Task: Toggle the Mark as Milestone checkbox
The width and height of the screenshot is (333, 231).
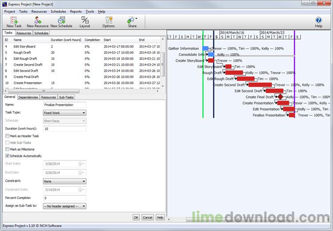Action: point(7,149)
